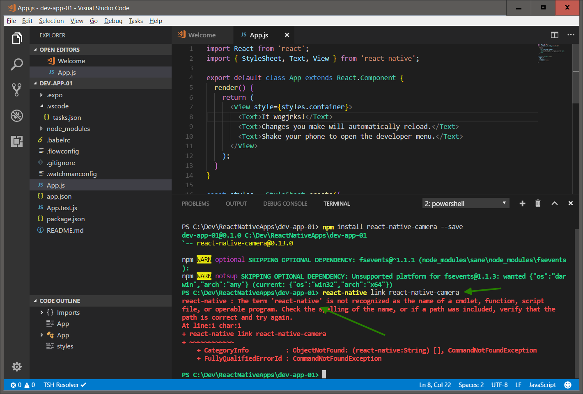Split the editor with the layout icon
Image resolution: width=583 pixels, height=394 pixels.
click(x=555, y=35)
